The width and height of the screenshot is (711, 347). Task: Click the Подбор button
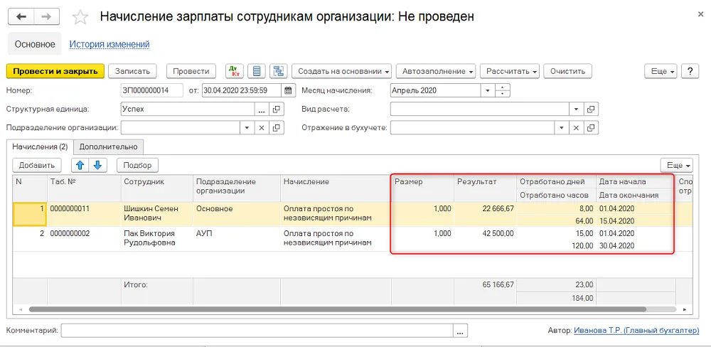137,165
